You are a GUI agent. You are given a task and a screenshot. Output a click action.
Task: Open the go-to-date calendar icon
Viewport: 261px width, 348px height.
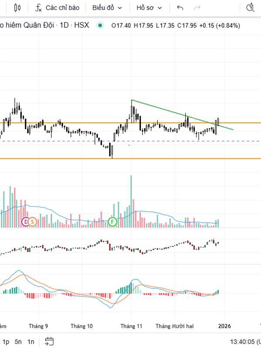pos(49,341)
